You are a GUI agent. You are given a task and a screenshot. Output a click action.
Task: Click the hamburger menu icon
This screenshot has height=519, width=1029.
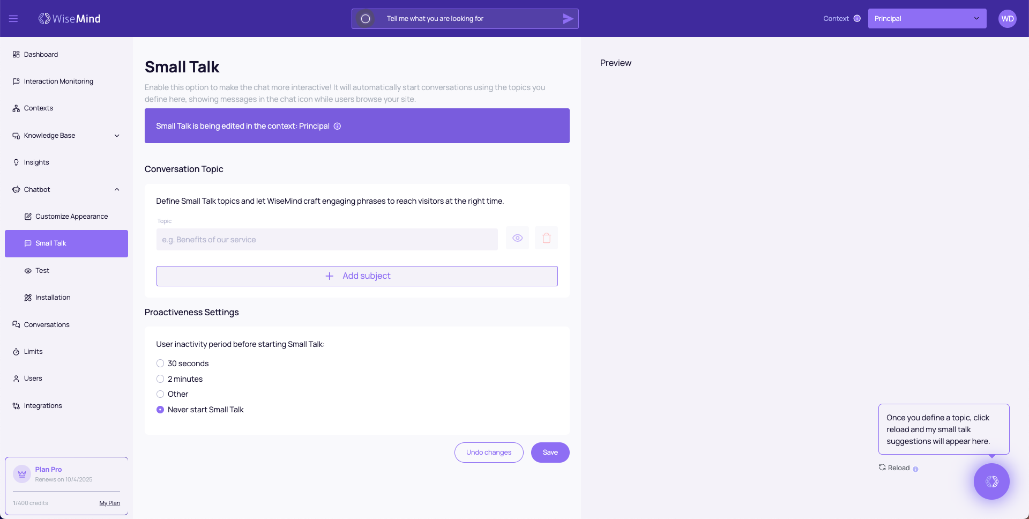13,19
